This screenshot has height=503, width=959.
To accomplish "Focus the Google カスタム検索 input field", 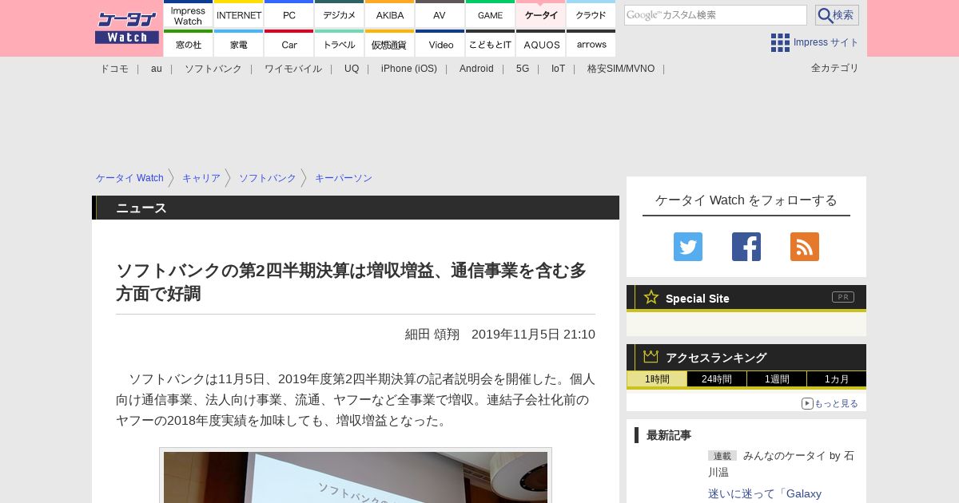I will tap(715, 15).
